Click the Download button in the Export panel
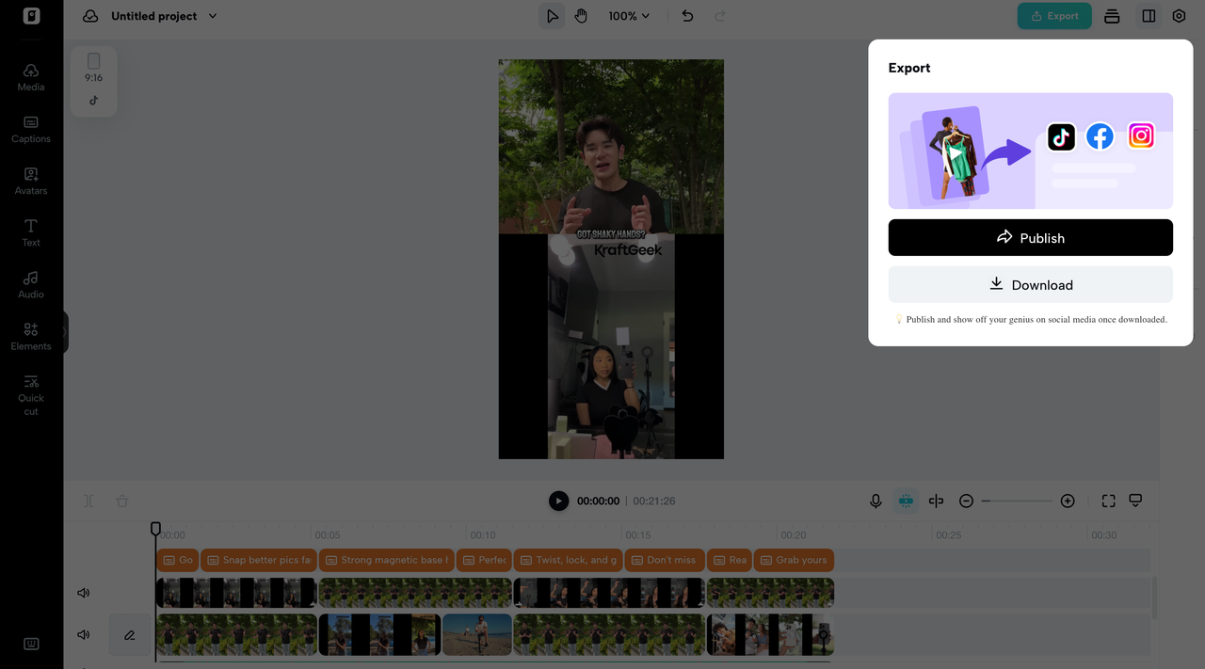Viewport: 1205px width, 669px height. coord(1030,284)
